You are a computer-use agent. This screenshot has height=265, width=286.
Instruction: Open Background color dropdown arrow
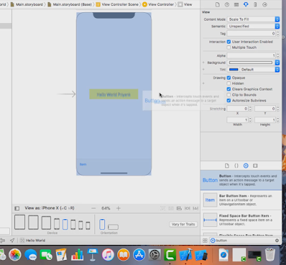click(x=277, y=62)
